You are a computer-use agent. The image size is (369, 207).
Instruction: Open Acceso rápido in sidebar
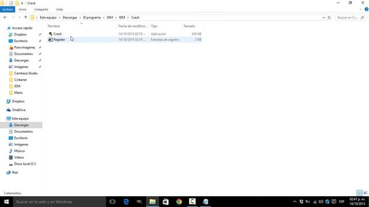[22, 28]
